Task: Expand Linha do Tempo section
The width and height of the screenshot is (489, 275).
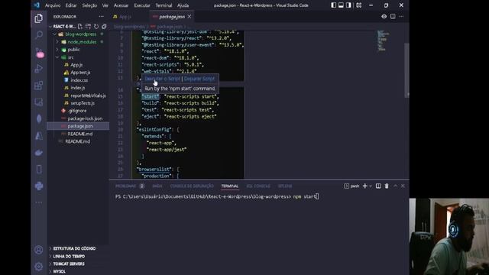Action: click(69, 257)
